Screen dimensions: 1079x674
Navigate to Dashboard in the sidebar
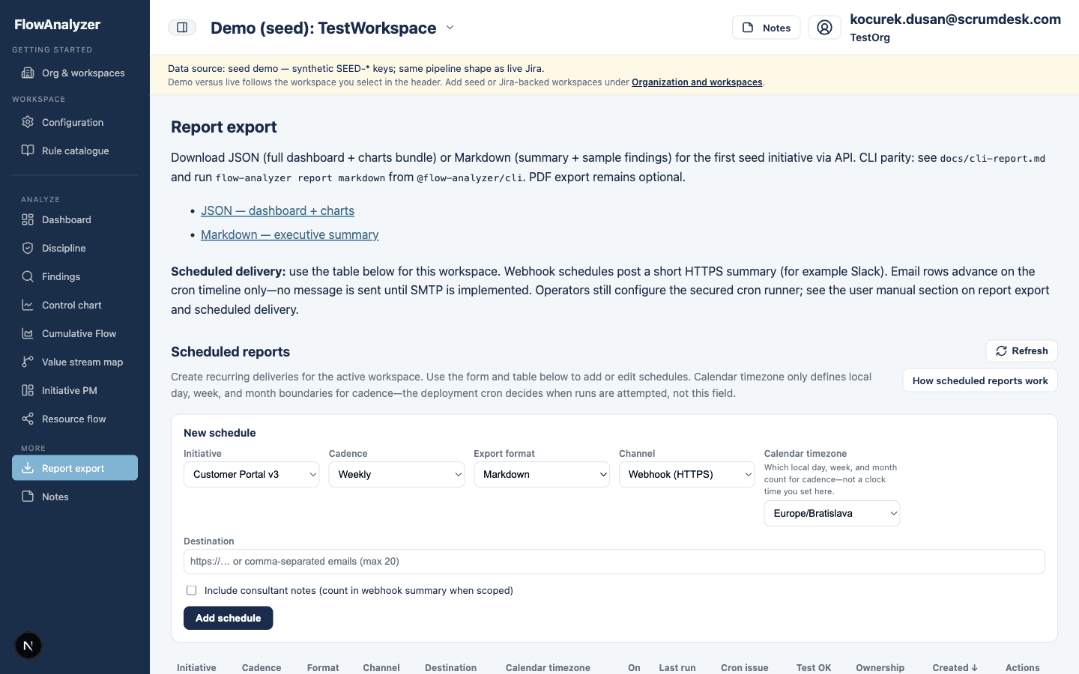coord(75,219)
